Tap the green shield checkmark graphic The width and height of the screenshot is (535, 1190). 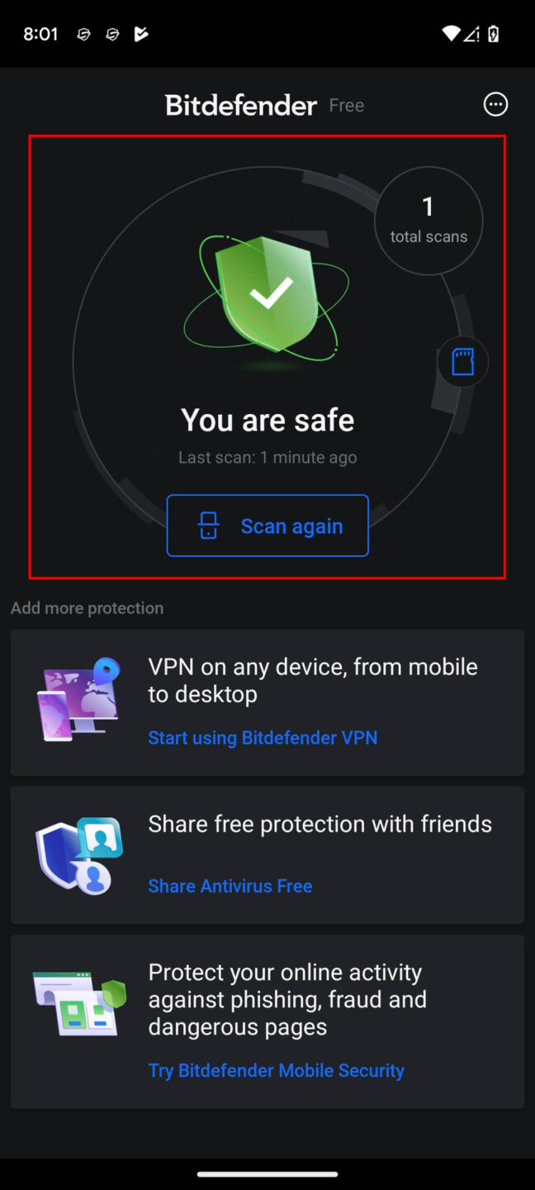coord(267,293)
